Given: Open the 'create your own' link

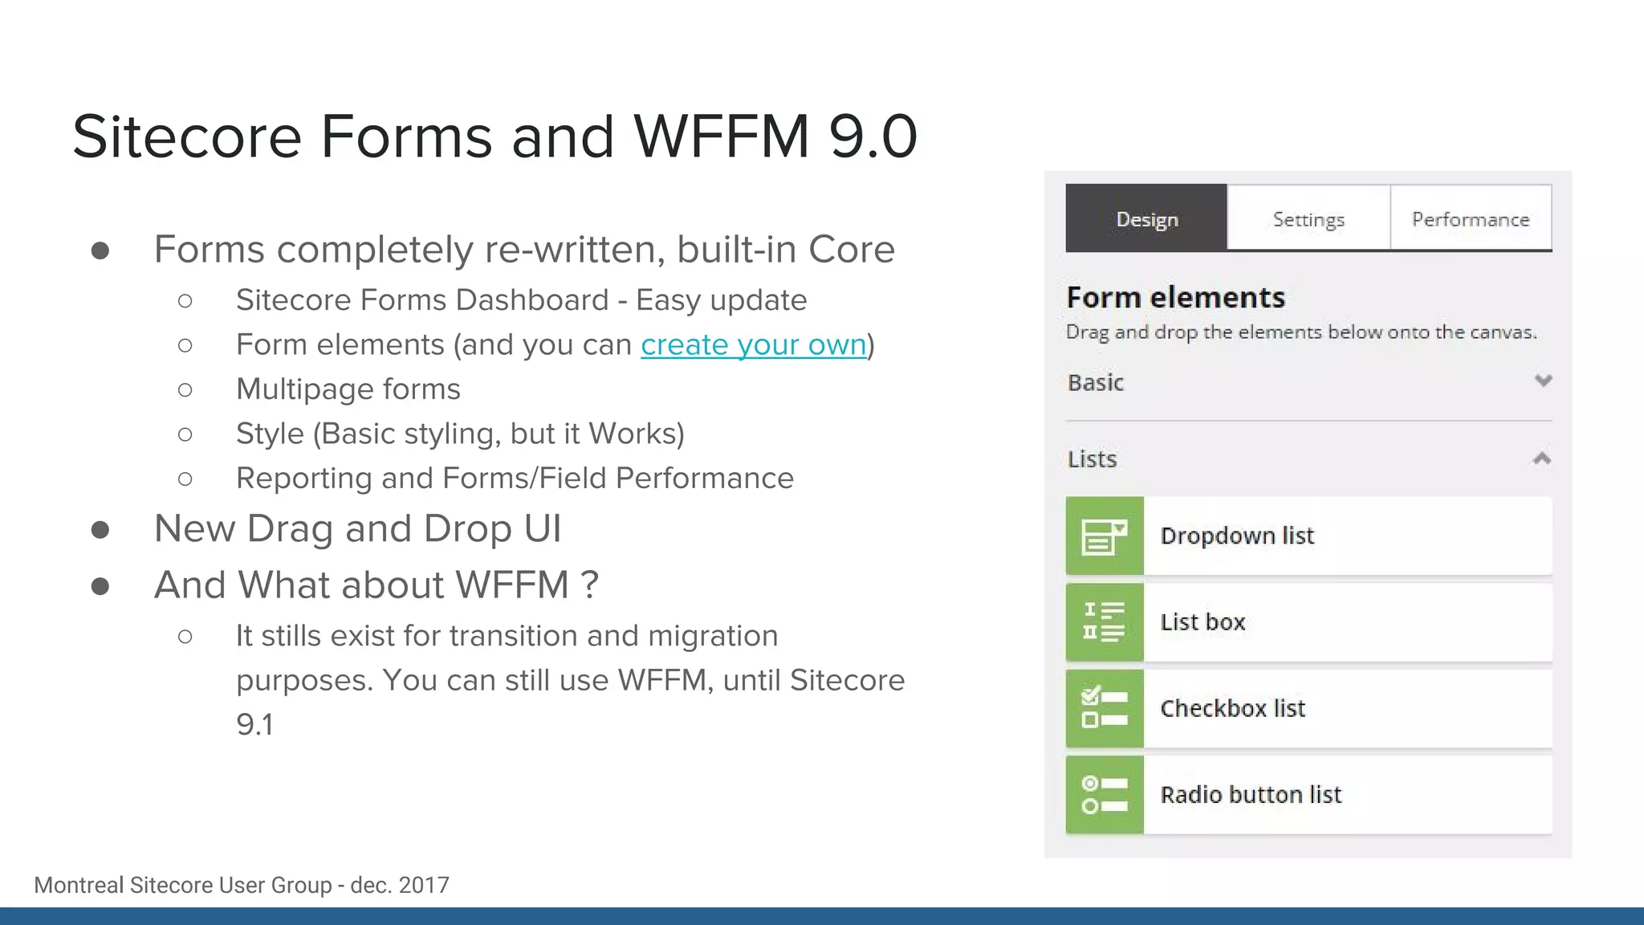Looking at the screenshot, I should pyautogui.click(x=753, y=344).
